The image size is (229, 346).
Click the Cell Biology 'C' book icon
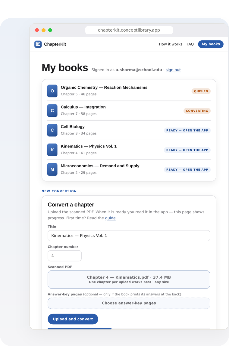(x=52, y=130)
